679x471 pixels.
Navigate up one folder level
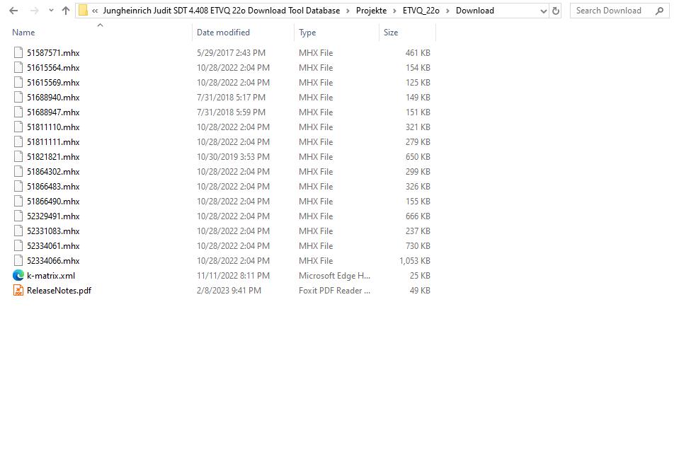(65, 10)
